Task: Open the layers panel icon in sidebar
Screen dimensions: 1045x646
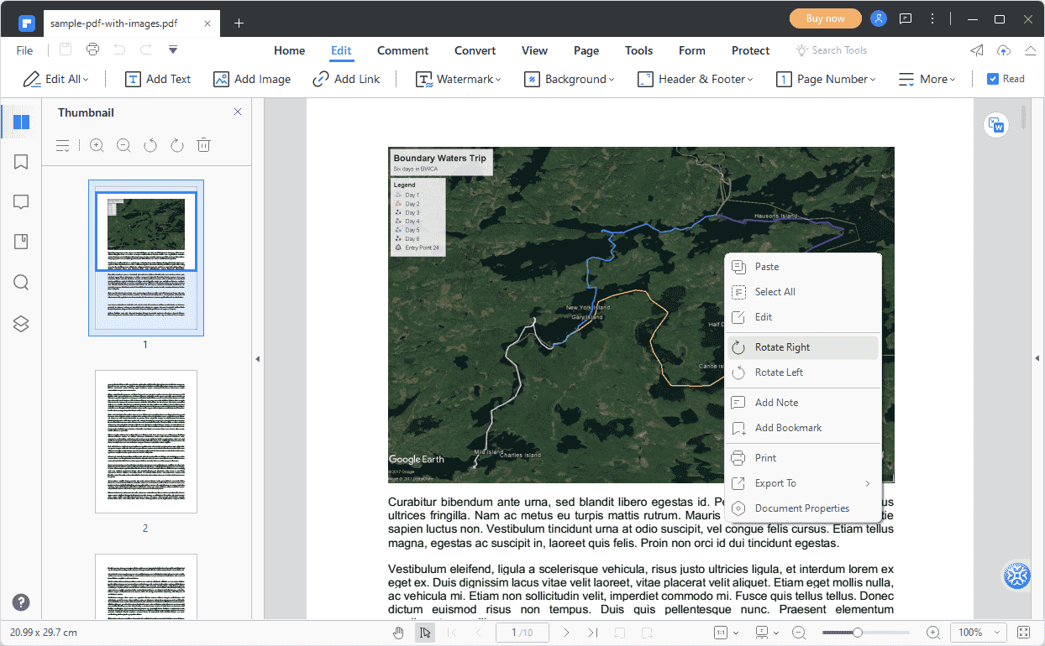Action: (x=21, y=324)
